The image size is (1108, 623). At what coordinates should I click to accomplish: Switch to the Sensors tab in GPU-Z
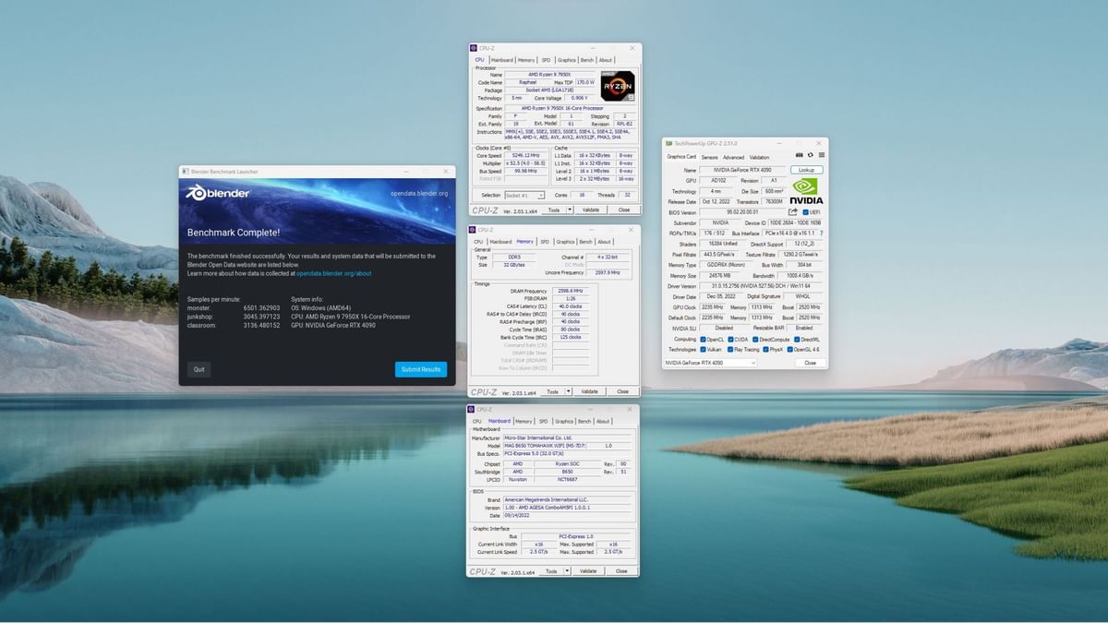click(x=709, y=157)
